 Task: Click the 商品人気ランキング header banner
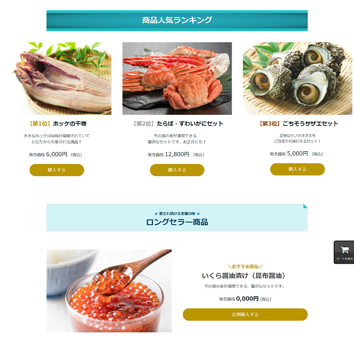coord(177,20)
